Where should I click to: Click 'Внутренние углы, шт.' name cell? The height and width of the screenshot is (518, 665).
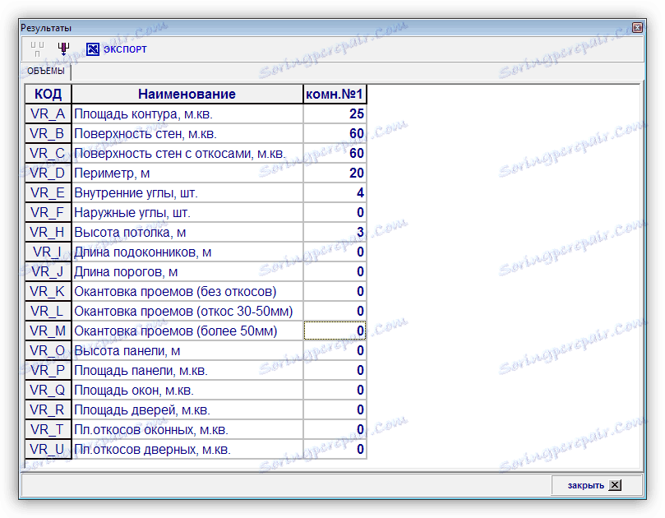point(187,193)
